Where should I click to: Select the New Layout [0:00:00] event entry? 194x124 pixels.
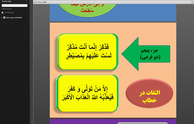point(14,18)
